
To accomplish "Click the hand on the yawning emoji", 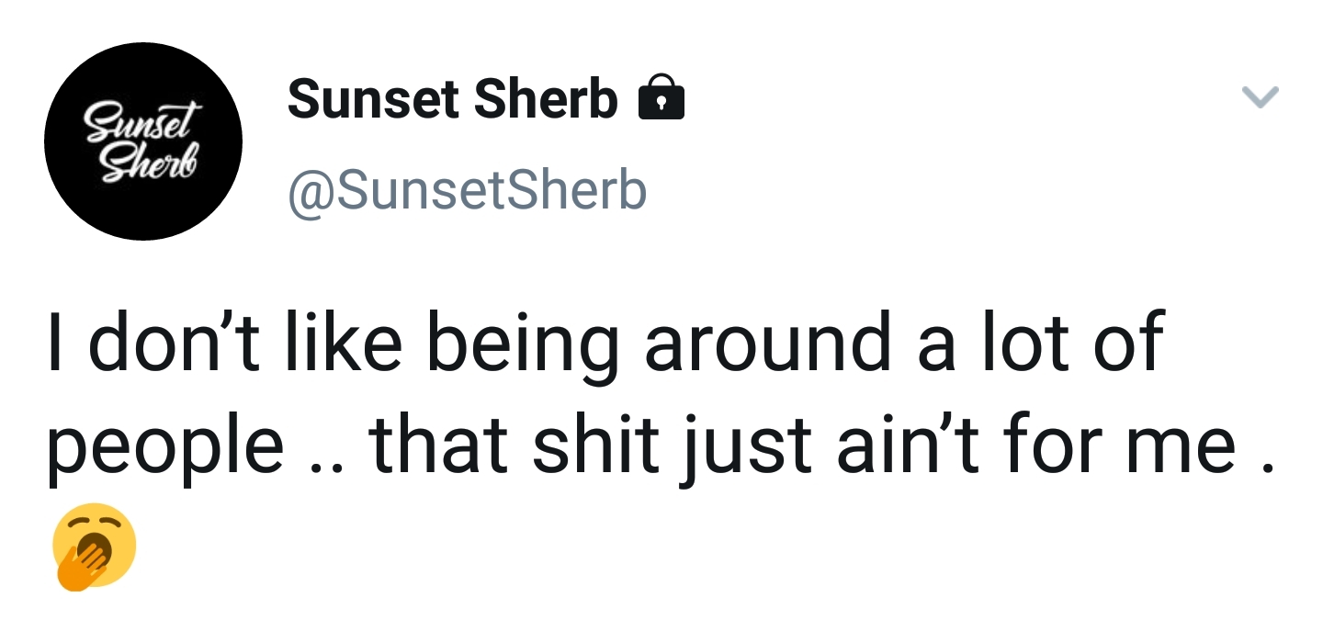I will [x=83, y=565].
